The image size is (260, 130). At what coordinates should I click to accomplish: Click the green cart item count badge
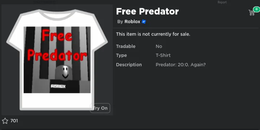coord(257,9)
